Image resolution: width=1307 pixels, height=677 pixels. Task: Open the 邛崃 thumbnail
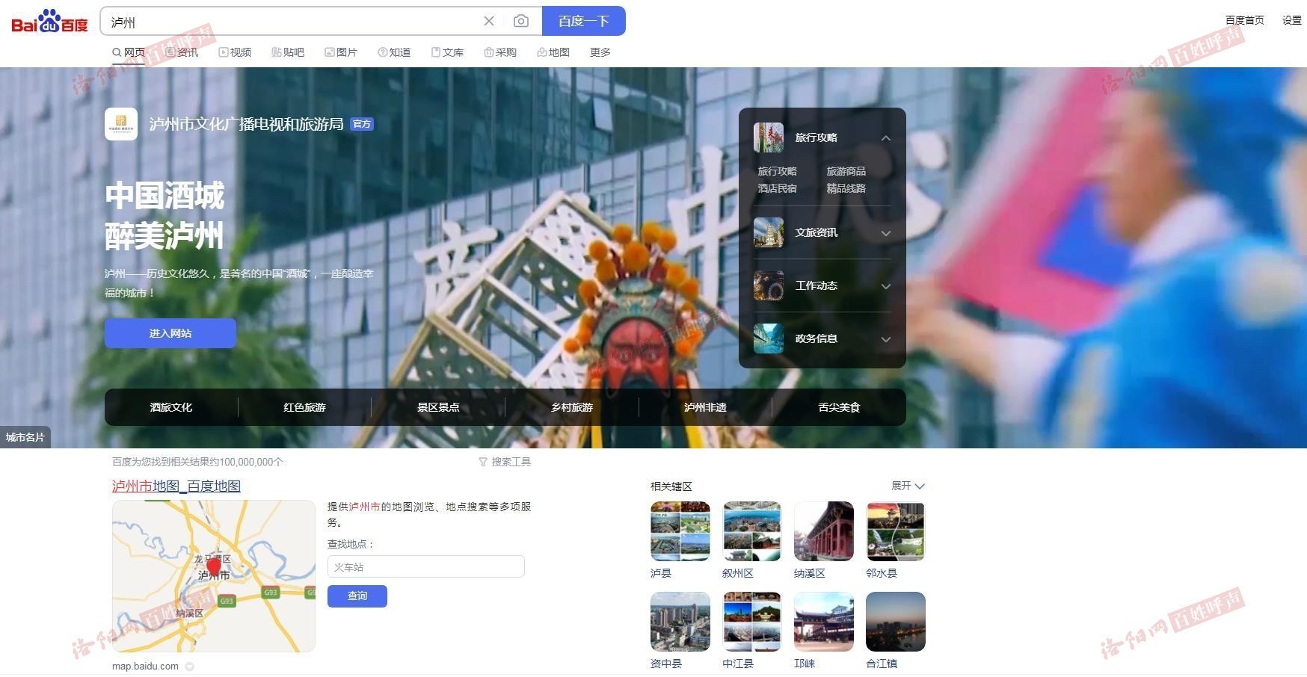click(x=824, y=622)
